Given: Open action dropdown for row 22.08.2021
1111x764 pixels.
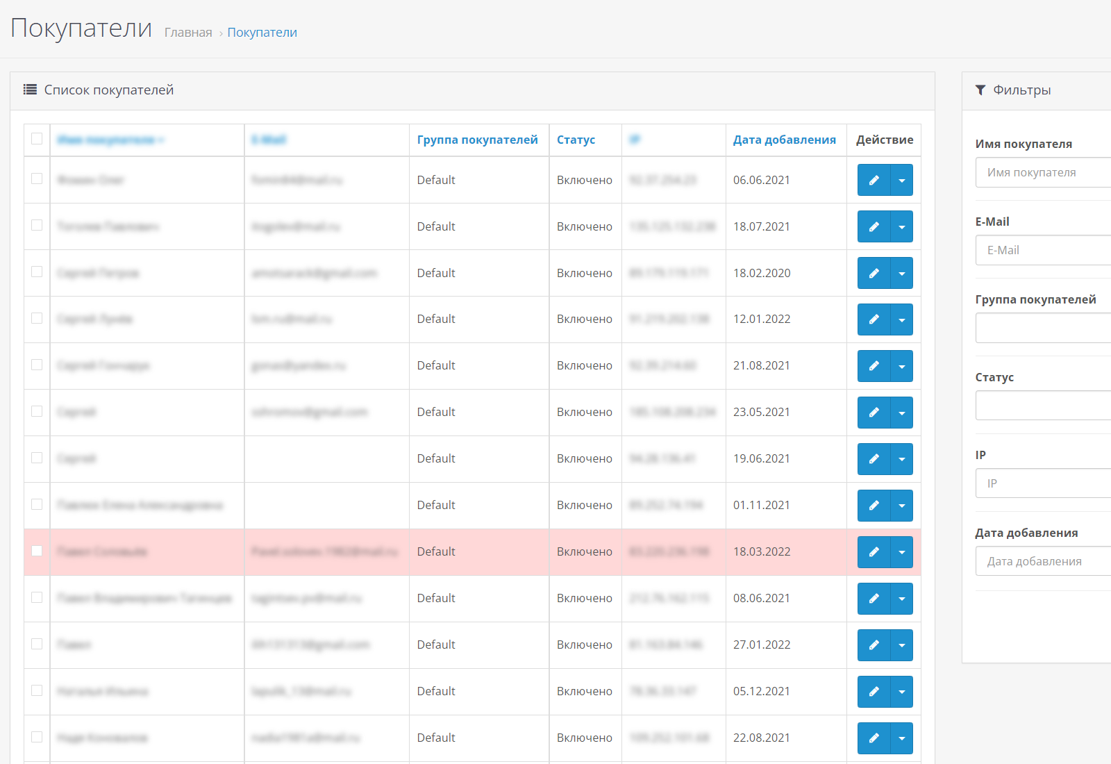Looking at the screenshot, I should point(902,738).
